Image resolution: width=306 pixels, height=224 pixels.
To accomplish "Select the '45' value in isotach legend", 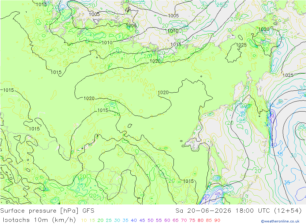I will pos(142,220).
